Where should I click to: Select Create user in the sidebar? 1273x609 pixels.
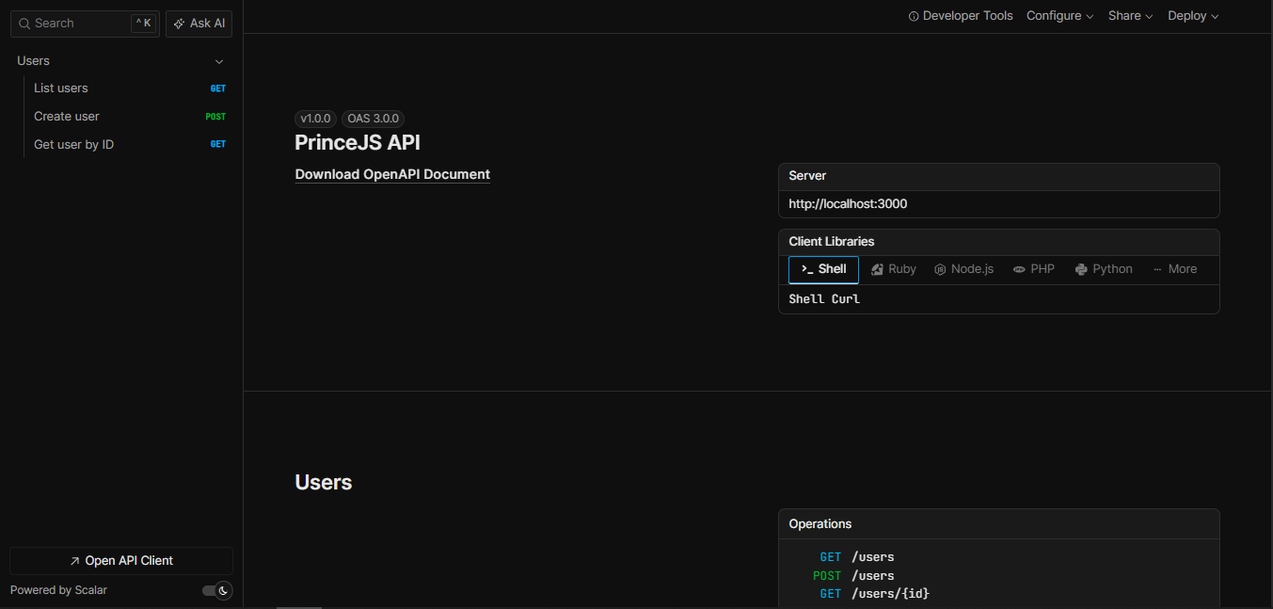[x=66, y=116]
